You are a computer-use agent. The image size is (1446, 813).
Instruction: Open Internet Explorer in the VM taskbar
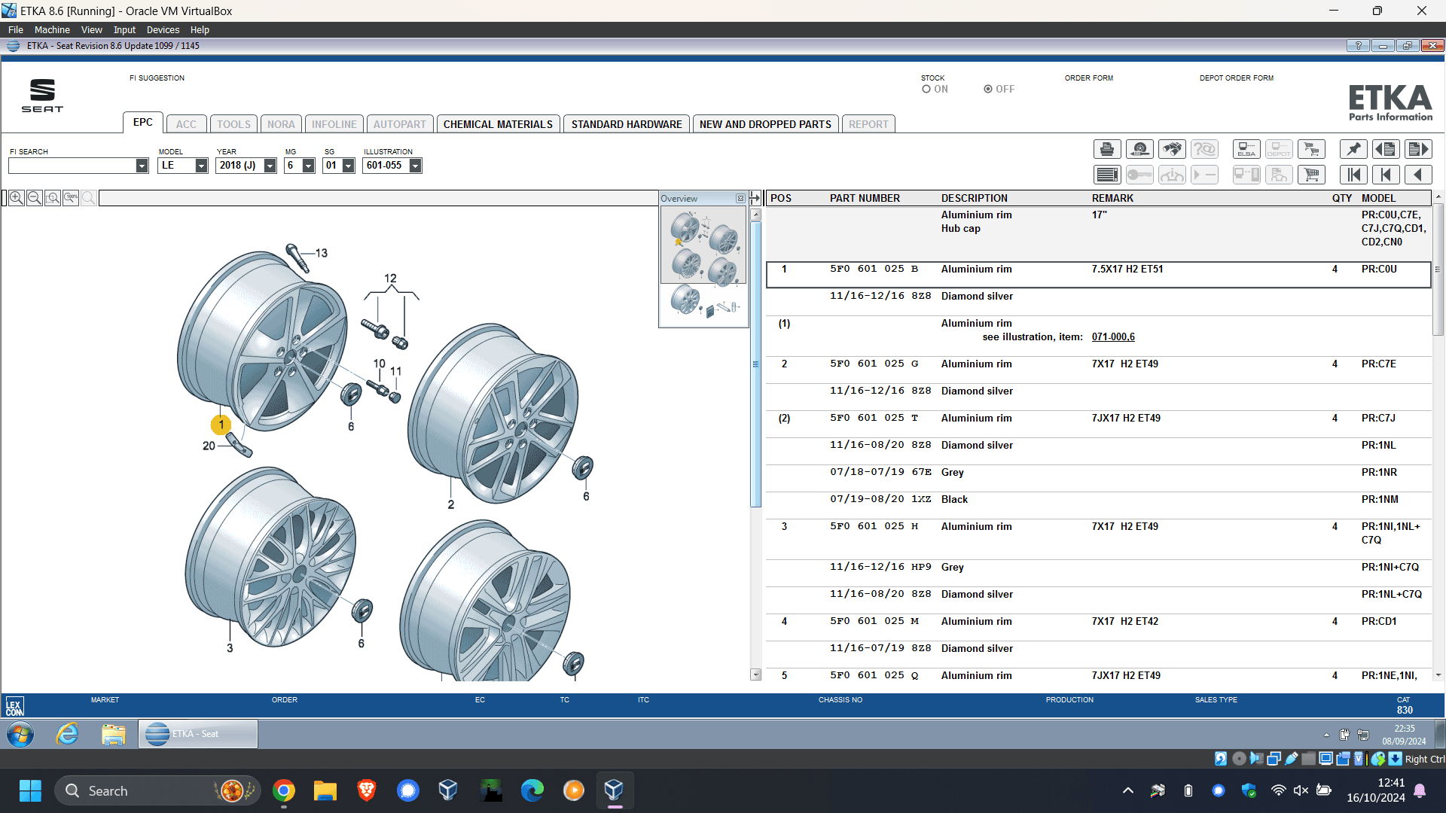[67, 734]
